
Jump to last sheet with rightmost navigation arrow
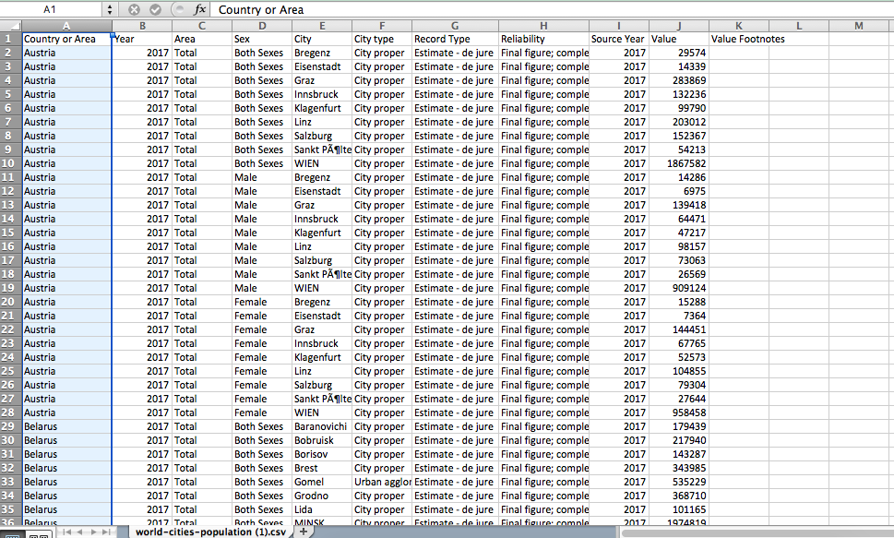tap(105, 533)
